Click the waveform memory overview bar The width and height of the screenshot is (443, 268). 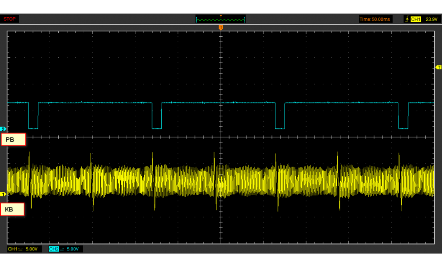click(220, 19)
